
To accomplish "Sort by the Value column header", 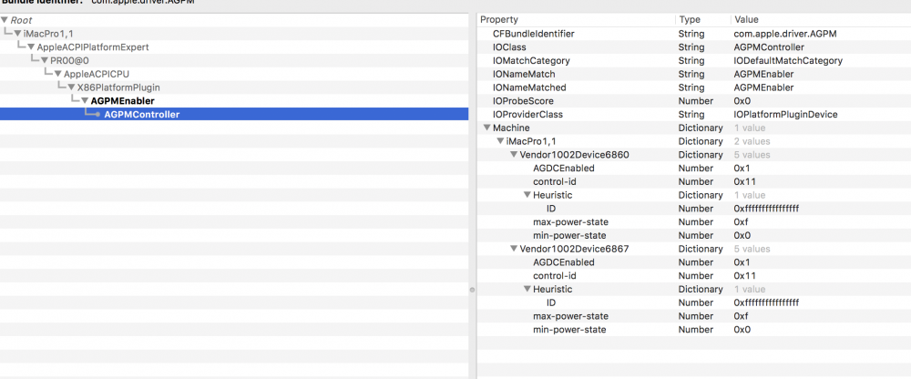I will [x=821, y=20].
